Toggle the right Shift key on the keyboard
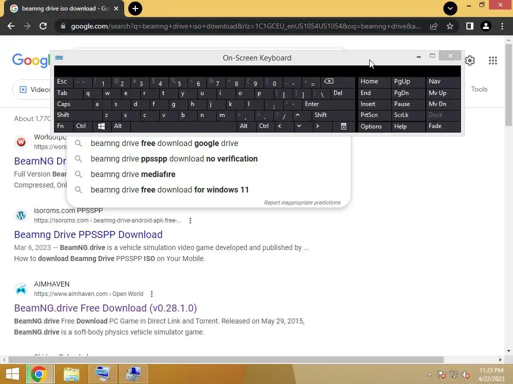Viewport: 513px width, 384px height. 333,115
